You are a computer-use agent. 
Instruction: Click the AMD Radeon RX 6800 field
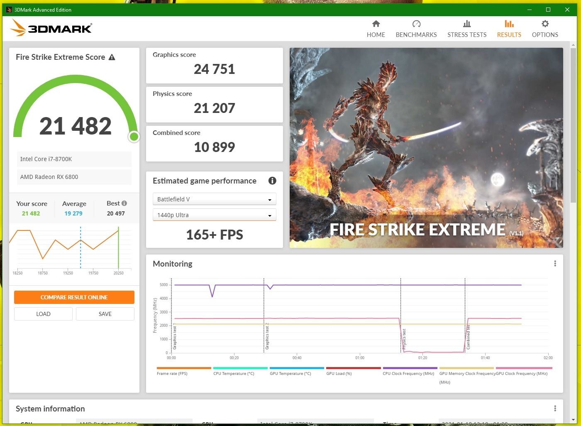[74, 177]
